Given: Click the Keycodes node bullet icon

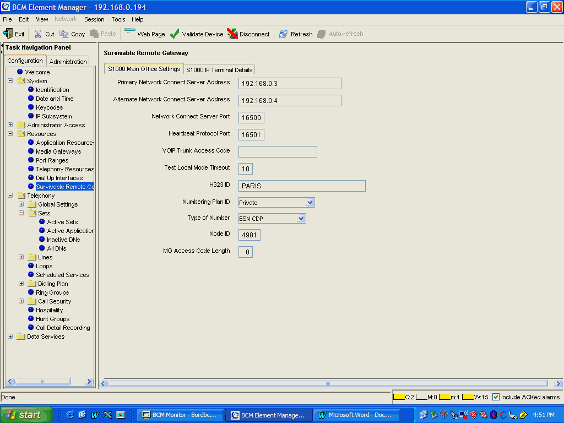Looking at the screenshot, I should click(x=31, y=107).
